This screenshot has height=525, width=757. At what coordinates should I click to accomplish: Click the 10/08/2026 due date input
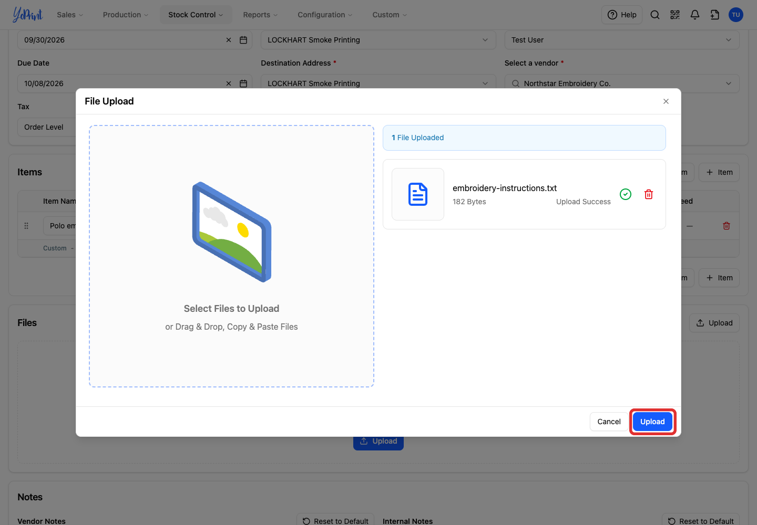pyautogui.click(x=135, y=83)
